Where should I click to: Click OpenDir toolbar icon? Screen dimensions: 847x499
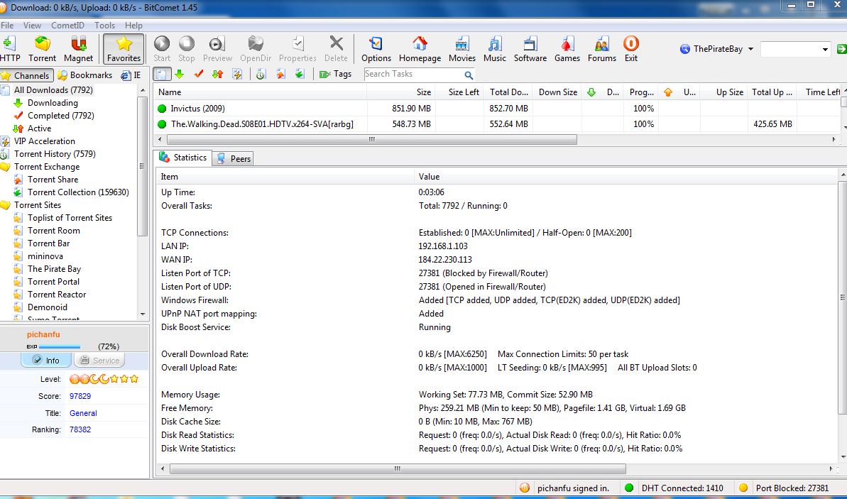click(256, 48)
